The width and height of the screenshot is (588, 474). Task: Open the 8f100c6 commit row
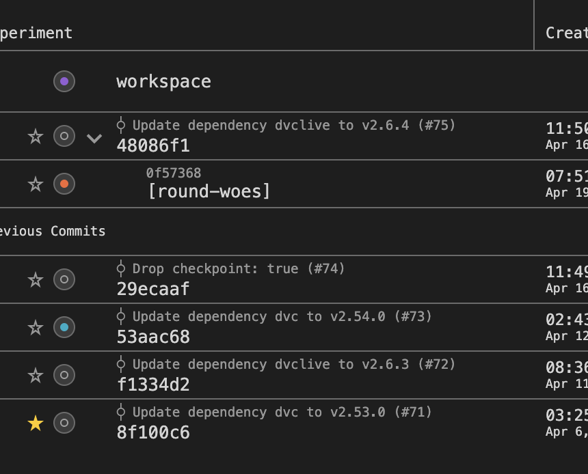[x=153, y=432]
